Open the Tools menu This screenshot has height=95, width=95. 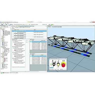pos(6,23)
